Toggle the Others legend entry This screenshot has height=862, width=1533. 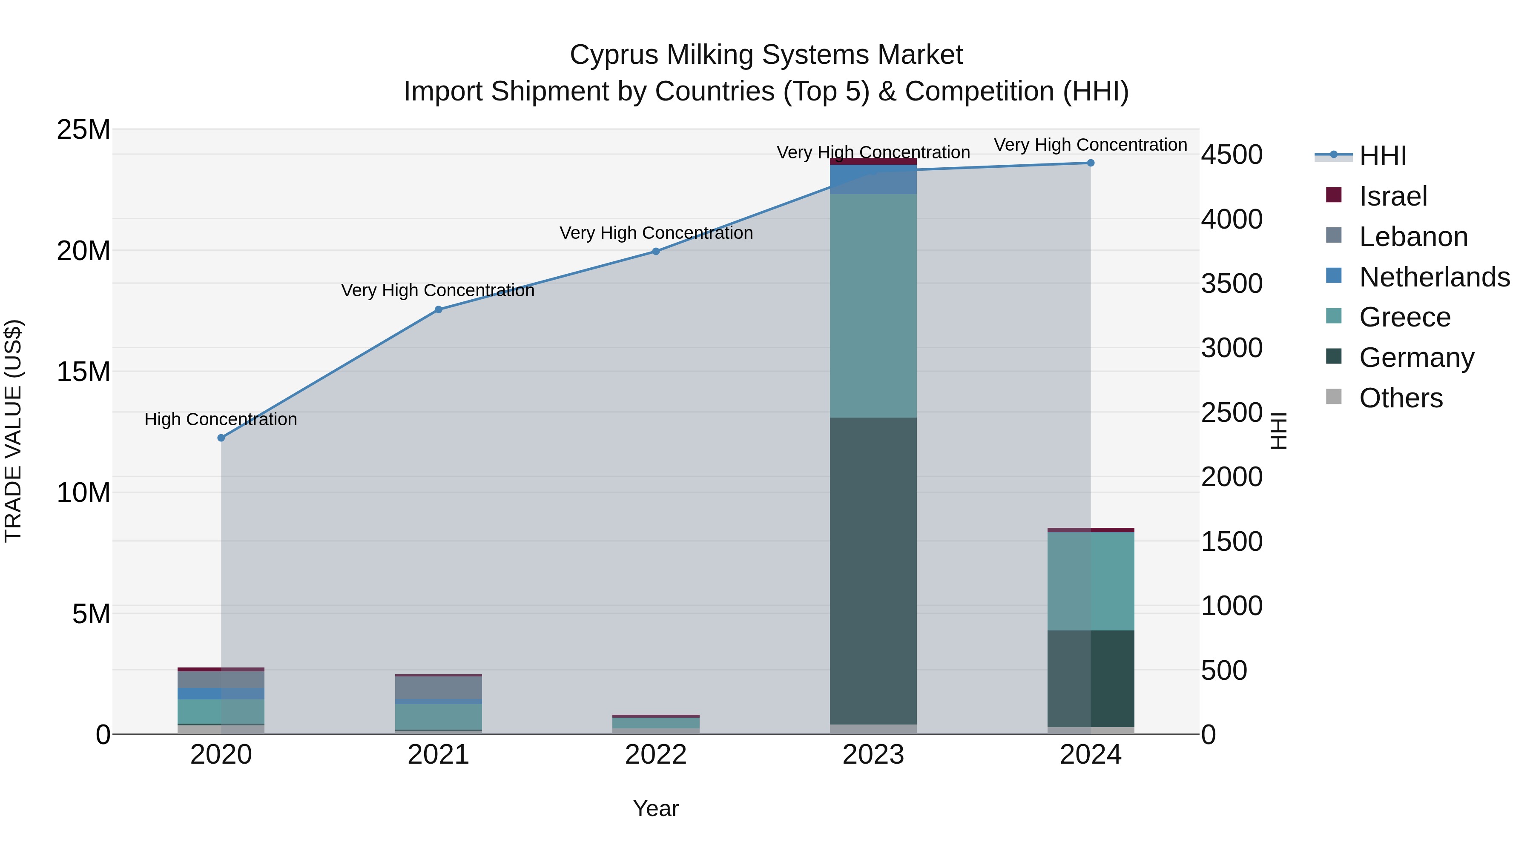point(1384,398)
